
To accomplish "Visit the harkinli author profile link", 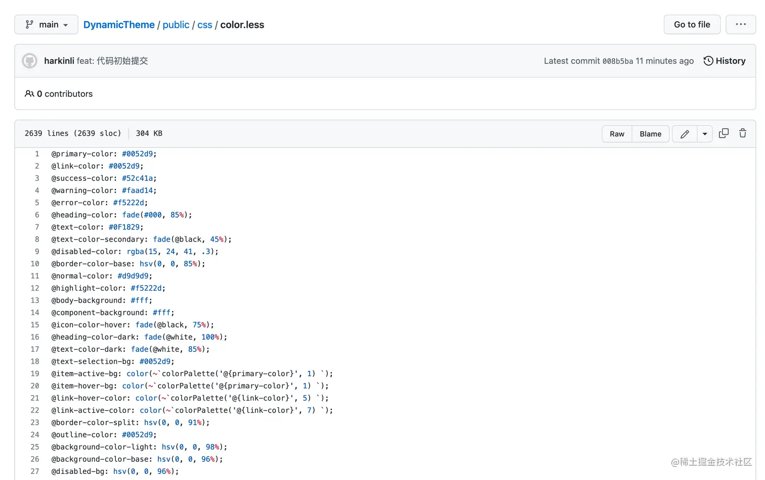I will [59, 61].
